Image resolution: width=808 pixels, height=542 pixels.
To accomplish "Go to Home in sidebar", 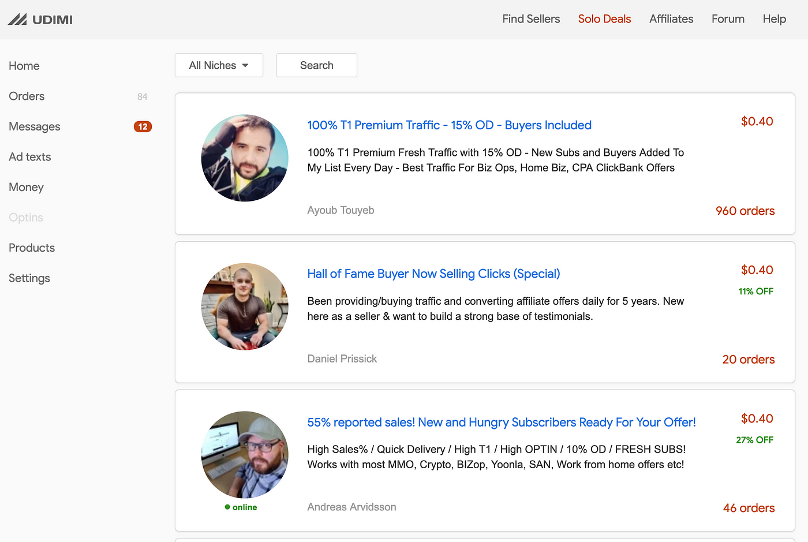I will coord(24,66).
